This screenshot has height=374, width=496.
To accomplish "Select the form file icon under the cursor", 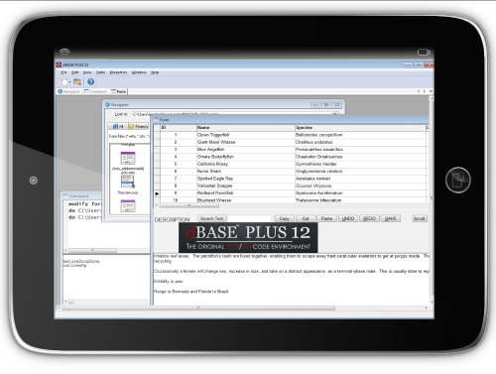I will coord(128,182).
